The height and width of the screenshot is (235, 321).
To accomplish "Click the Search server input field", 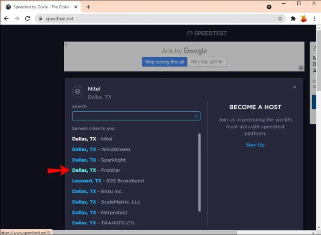I will point(136,116).
